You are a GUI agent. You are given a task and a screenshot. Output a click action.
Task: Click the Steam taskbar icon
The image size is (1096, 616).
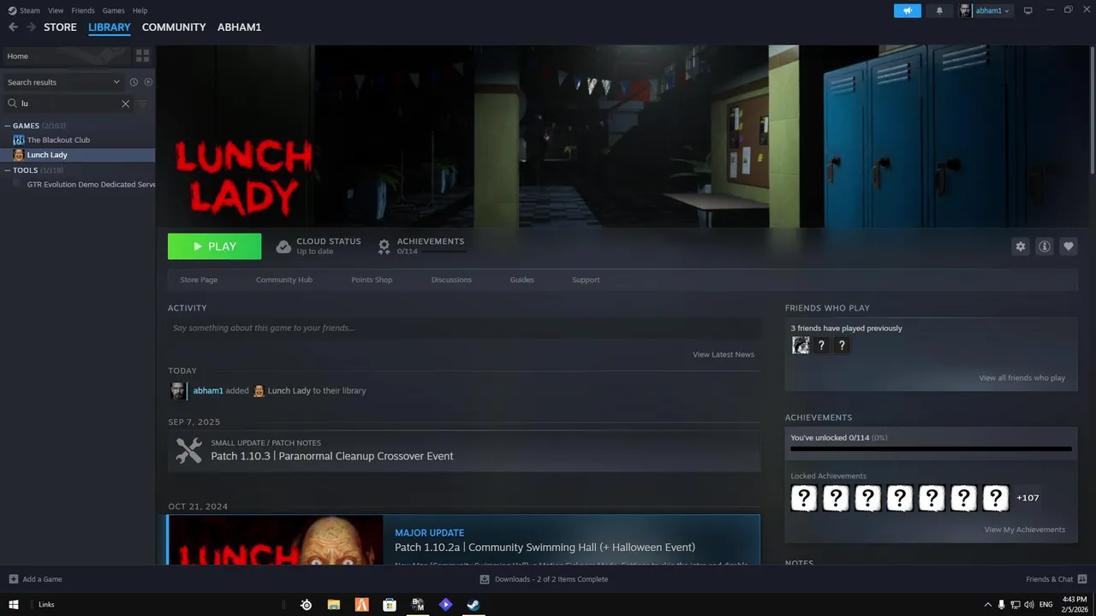[x=473, y=604]
